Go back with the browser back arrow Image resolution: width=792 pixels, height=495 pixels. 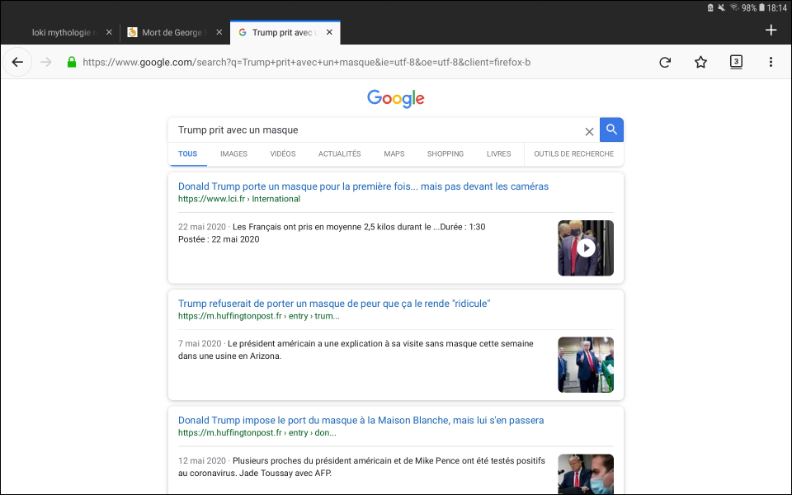click(17, 62)
